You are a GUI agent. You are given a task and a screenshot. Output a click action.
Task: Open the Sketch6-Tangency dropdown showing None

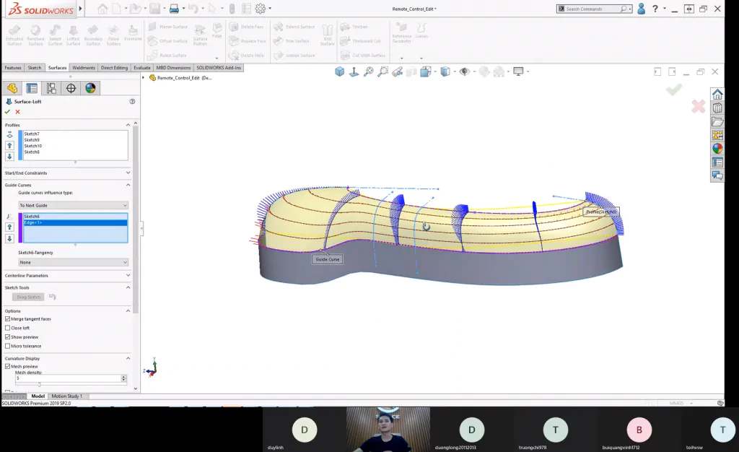[73, 262]
